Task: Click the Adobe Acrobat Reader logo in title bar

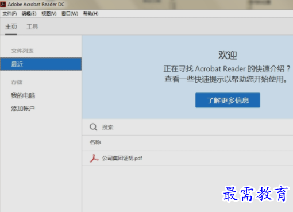Action: 3,4
